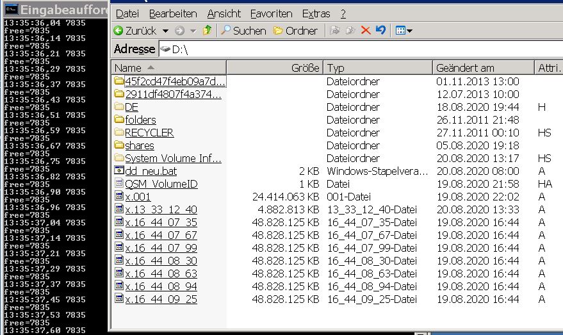This screenshot has height=335, width=563.
Task: Select the dd_neu.bat batch file icon
Action: click(118, 171)
